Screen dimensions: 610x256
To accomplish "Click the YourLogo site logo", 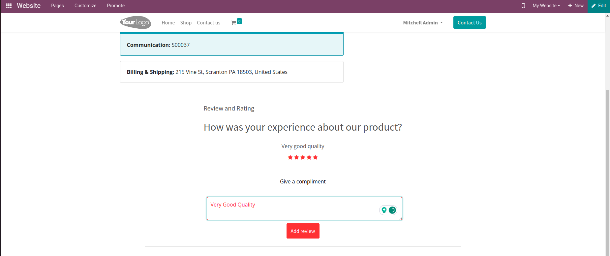I will pyautogui.click(x=136, y=22).
